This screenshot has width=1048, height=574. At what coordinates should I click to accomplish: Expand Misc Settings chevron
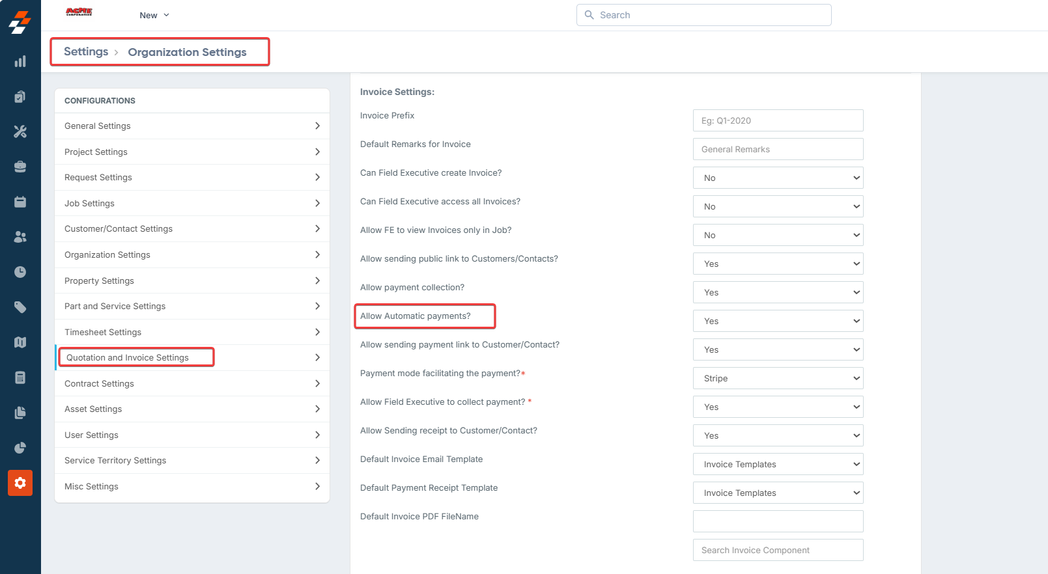[317, 486]
